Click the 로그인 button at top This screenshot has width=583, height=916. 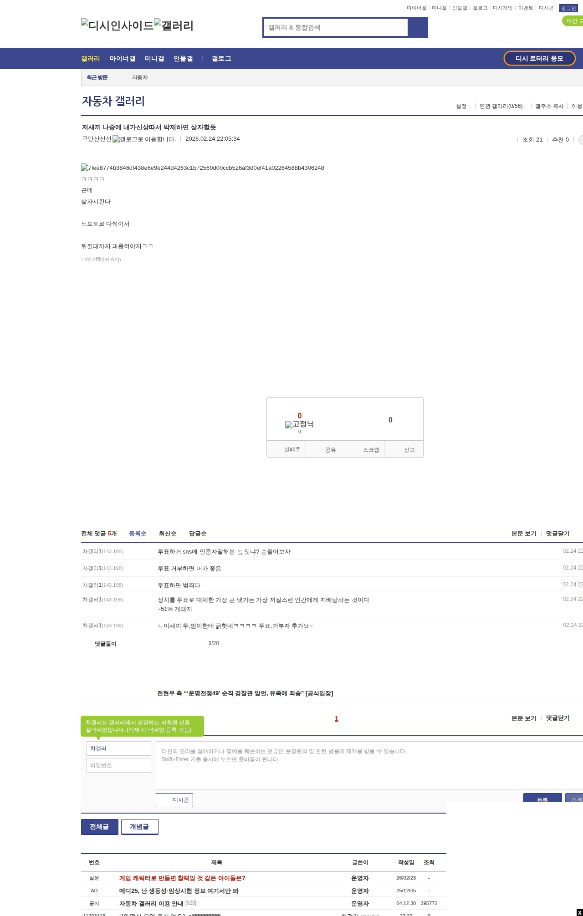pos(568,8)
